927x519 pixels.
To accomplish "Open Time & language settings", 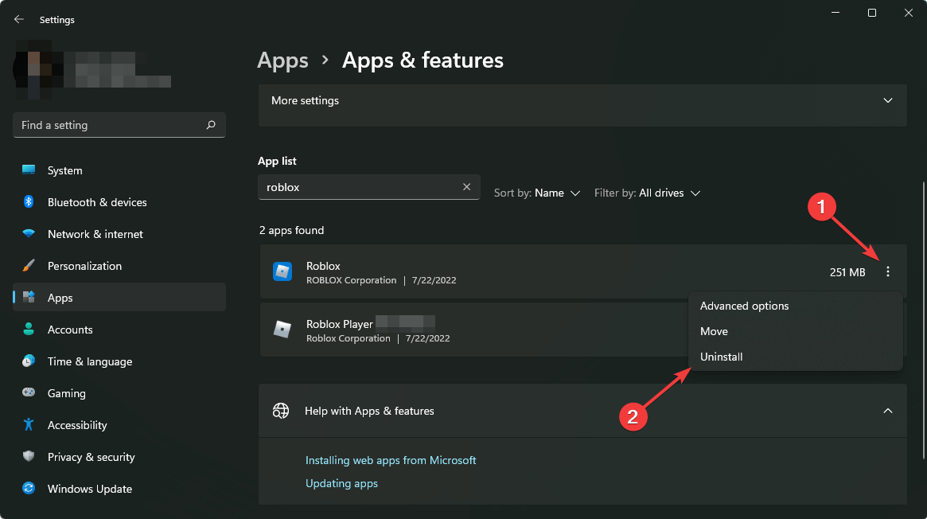I will [x=119, y=361].
